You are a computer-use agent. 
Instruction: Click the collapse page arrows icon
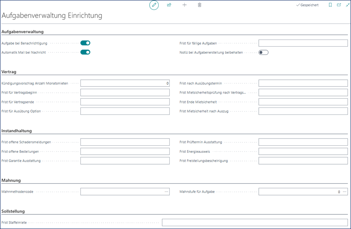[347, 5]
